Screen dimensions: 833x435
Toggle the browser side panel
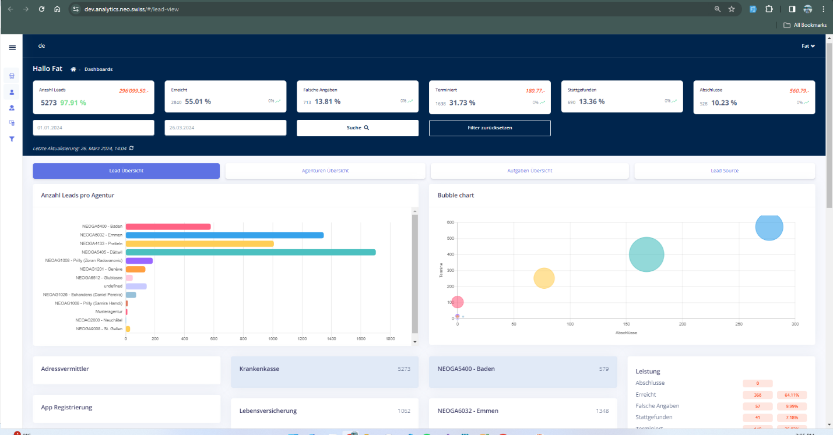792,9
